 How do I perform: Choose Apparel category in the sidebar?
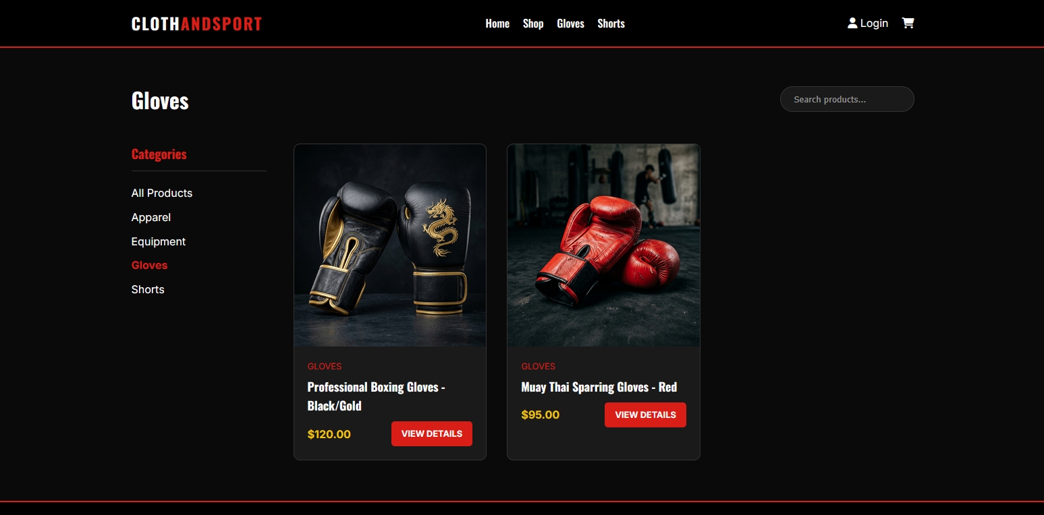tap(151, 217)
